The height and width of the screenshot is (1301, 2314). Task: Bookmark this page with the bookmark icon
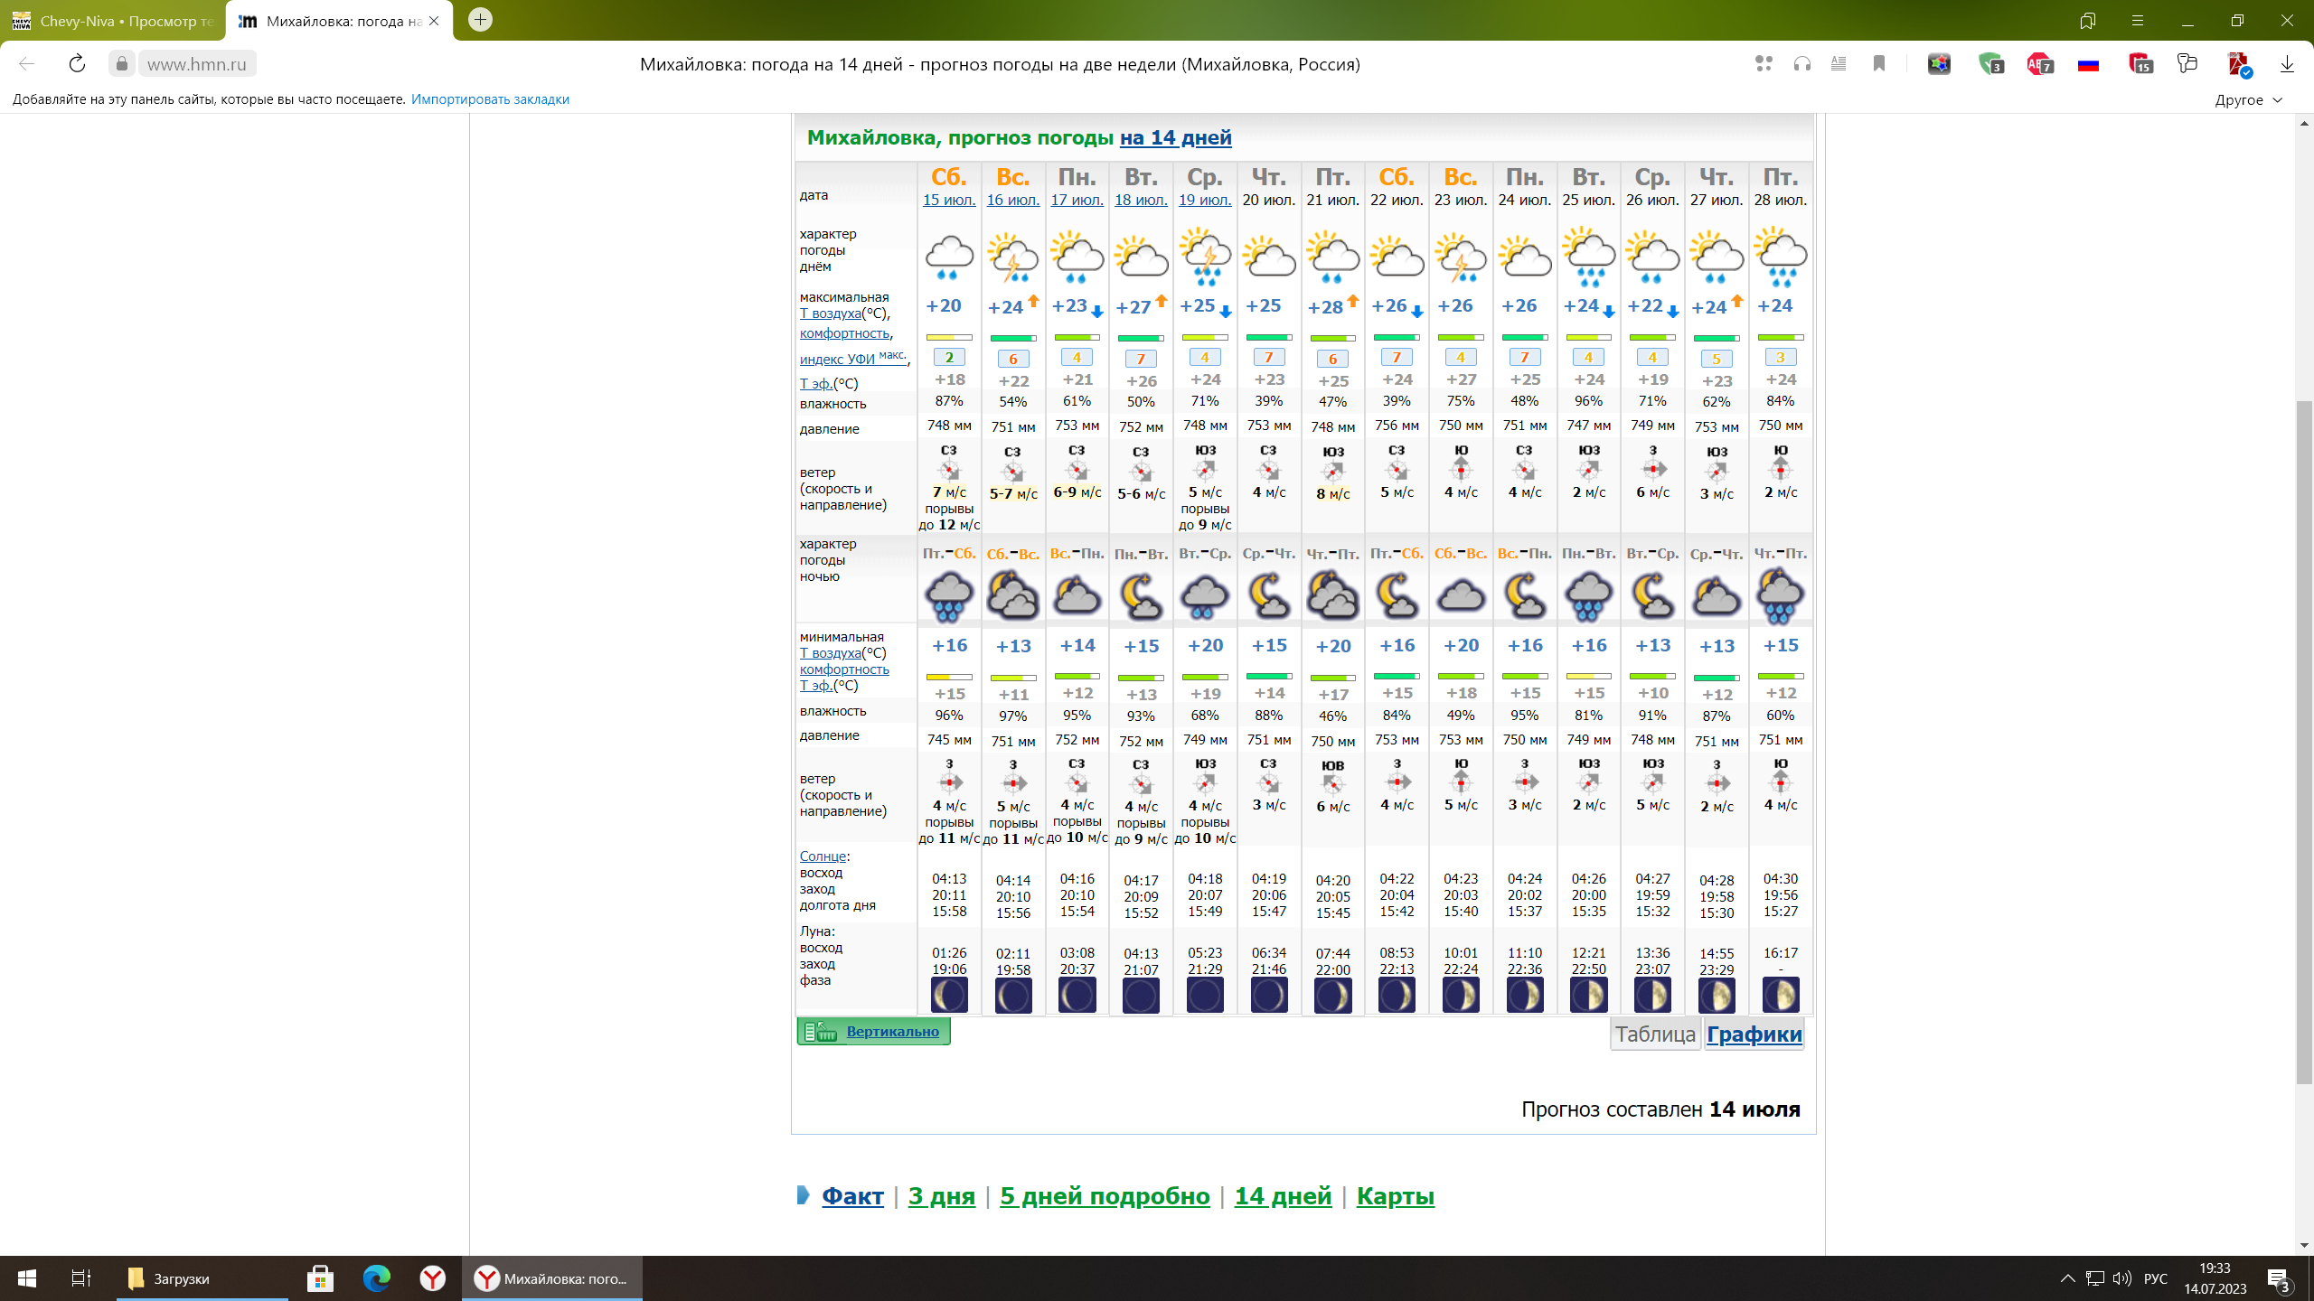pos(1879,64)
